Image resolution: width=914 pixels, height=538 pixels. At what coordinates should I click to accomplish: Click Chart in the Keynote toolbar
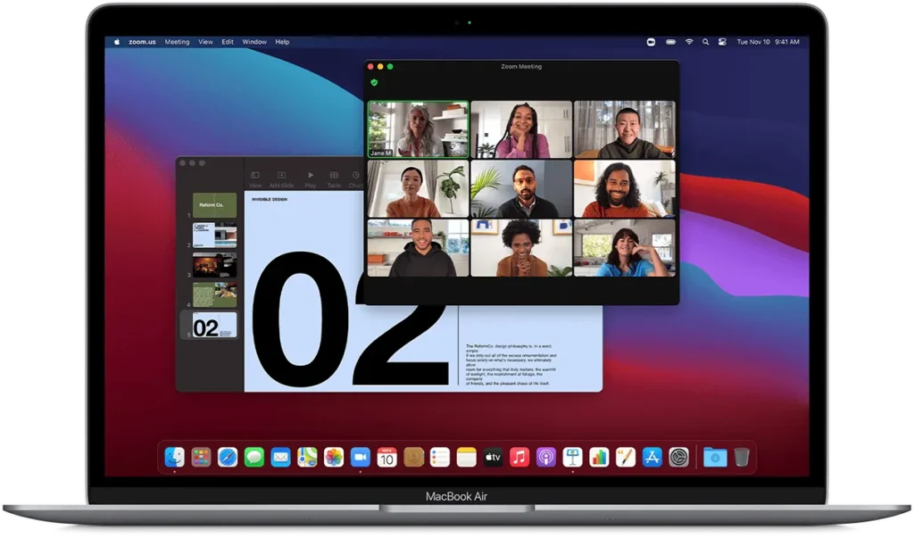point(355,179)
